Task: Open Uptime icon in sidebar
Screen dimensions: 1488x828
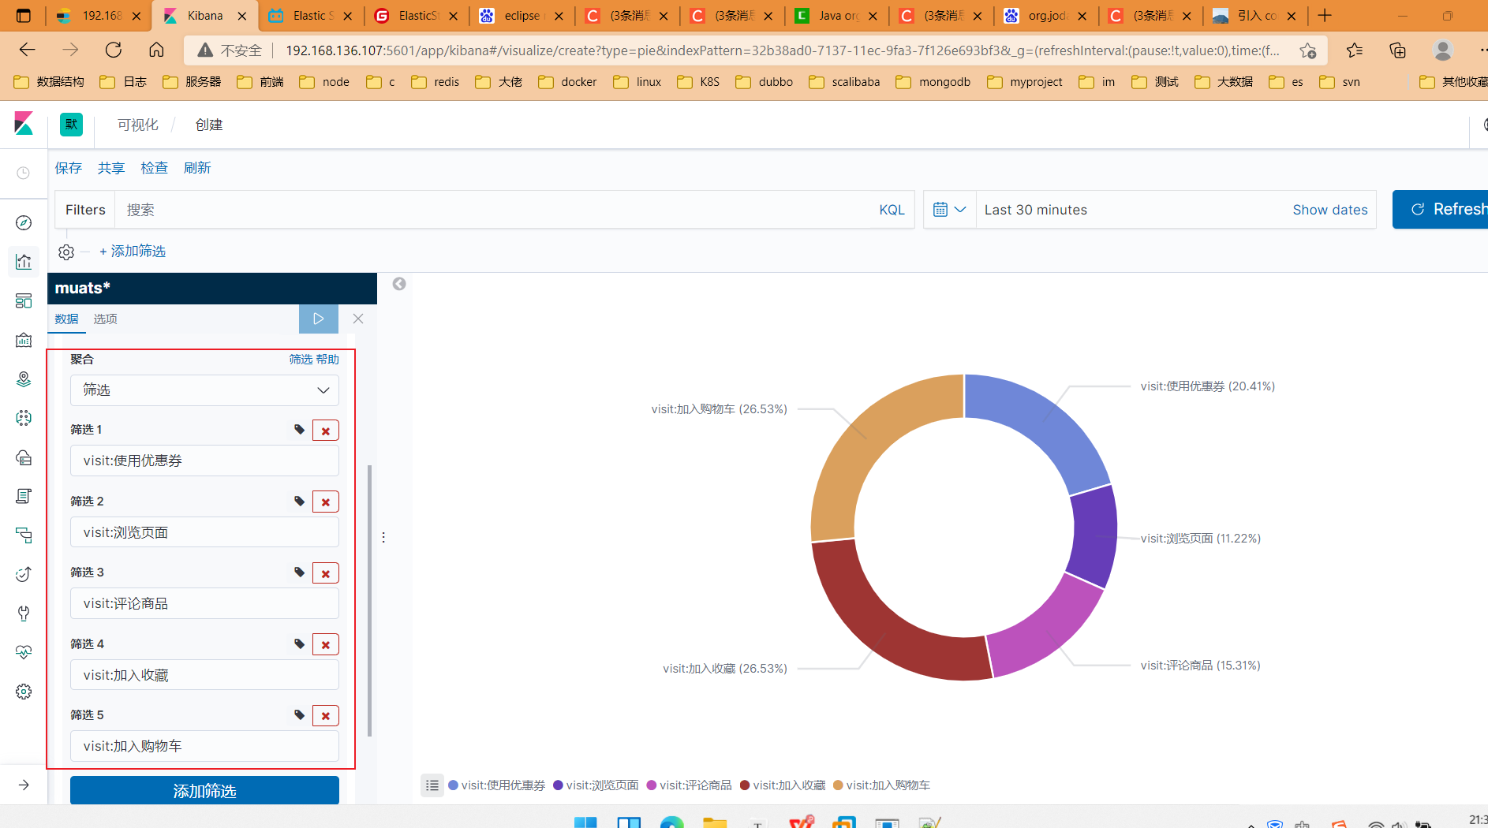Action: click(24, 574)
